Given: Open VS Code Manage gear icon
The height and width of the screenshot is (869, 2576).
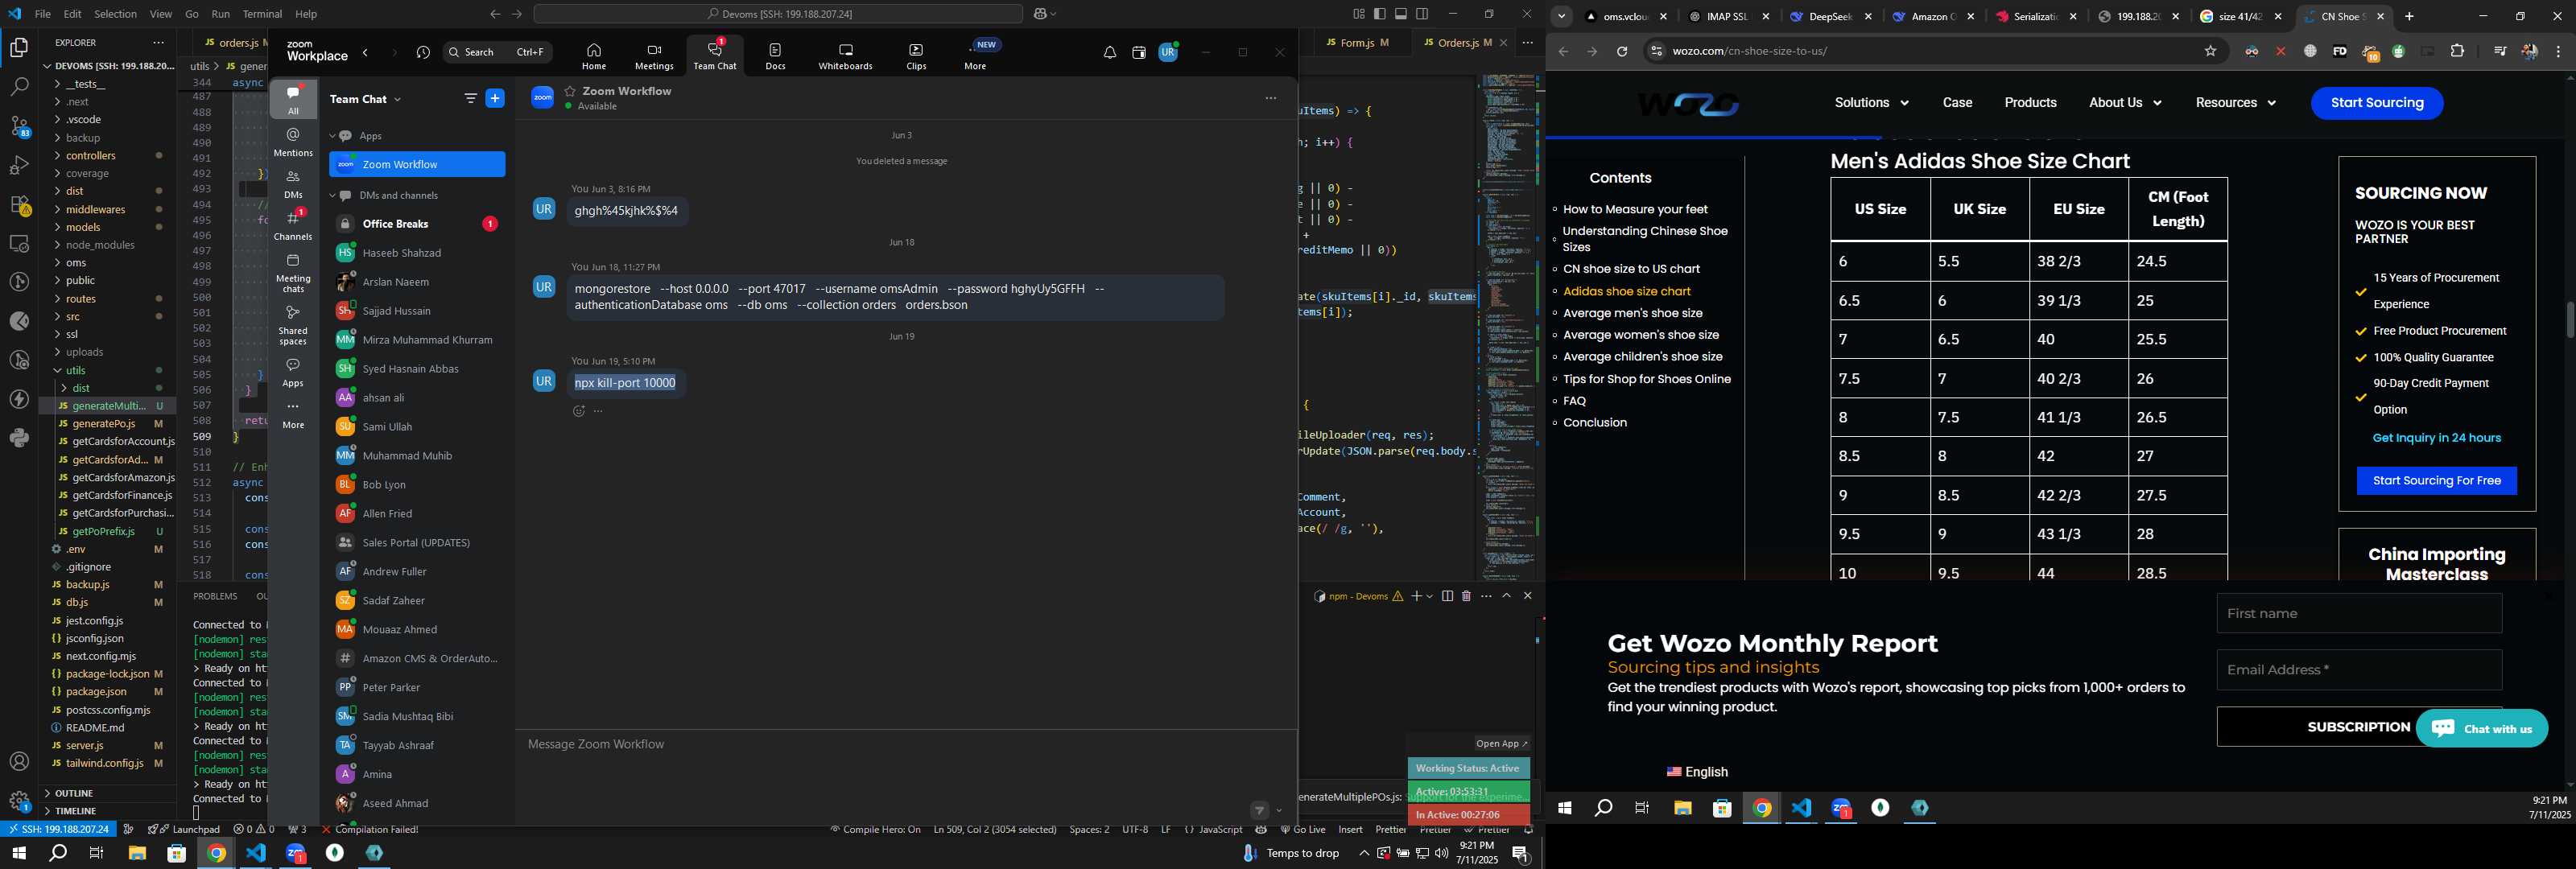Looking at the screenshot, I should point(19,801).
